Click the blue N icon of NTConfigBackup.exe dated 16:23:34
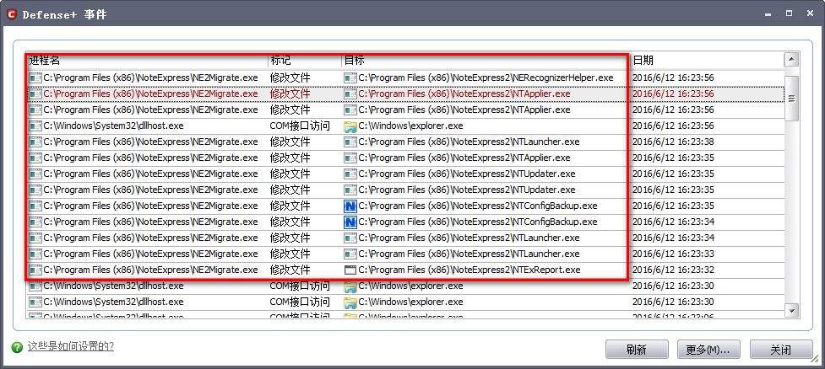This screenshot has width=825, height=369. (350, 222)
